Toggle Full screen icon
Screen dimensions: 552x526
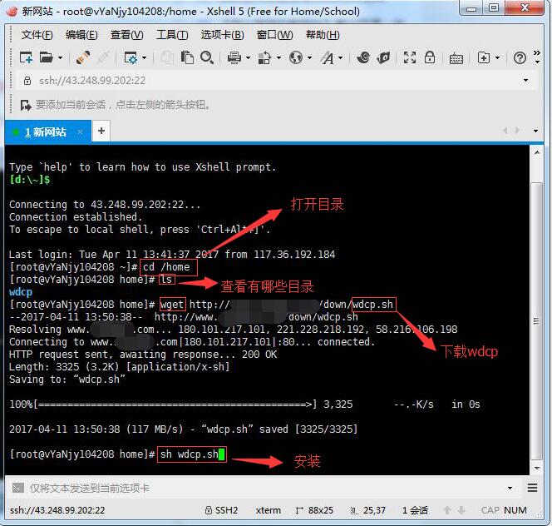[409, 57]
